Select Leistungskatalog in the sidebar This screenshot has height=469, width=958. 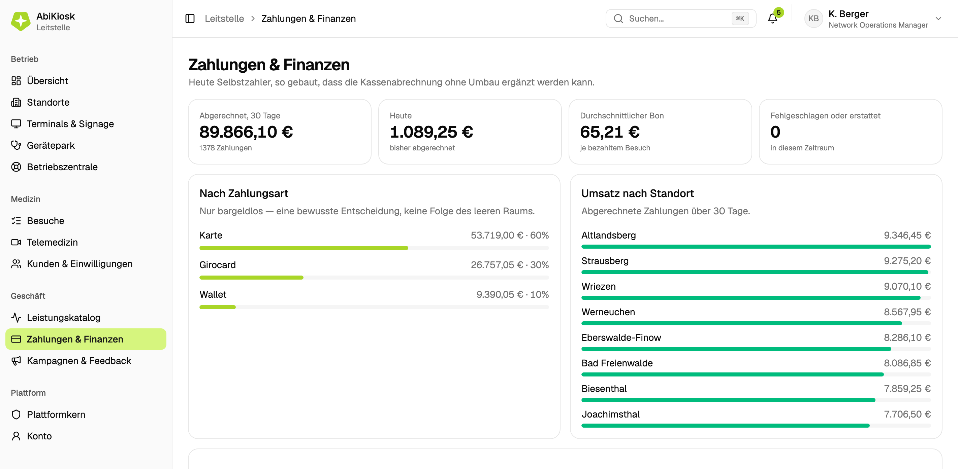coord(86,318)
